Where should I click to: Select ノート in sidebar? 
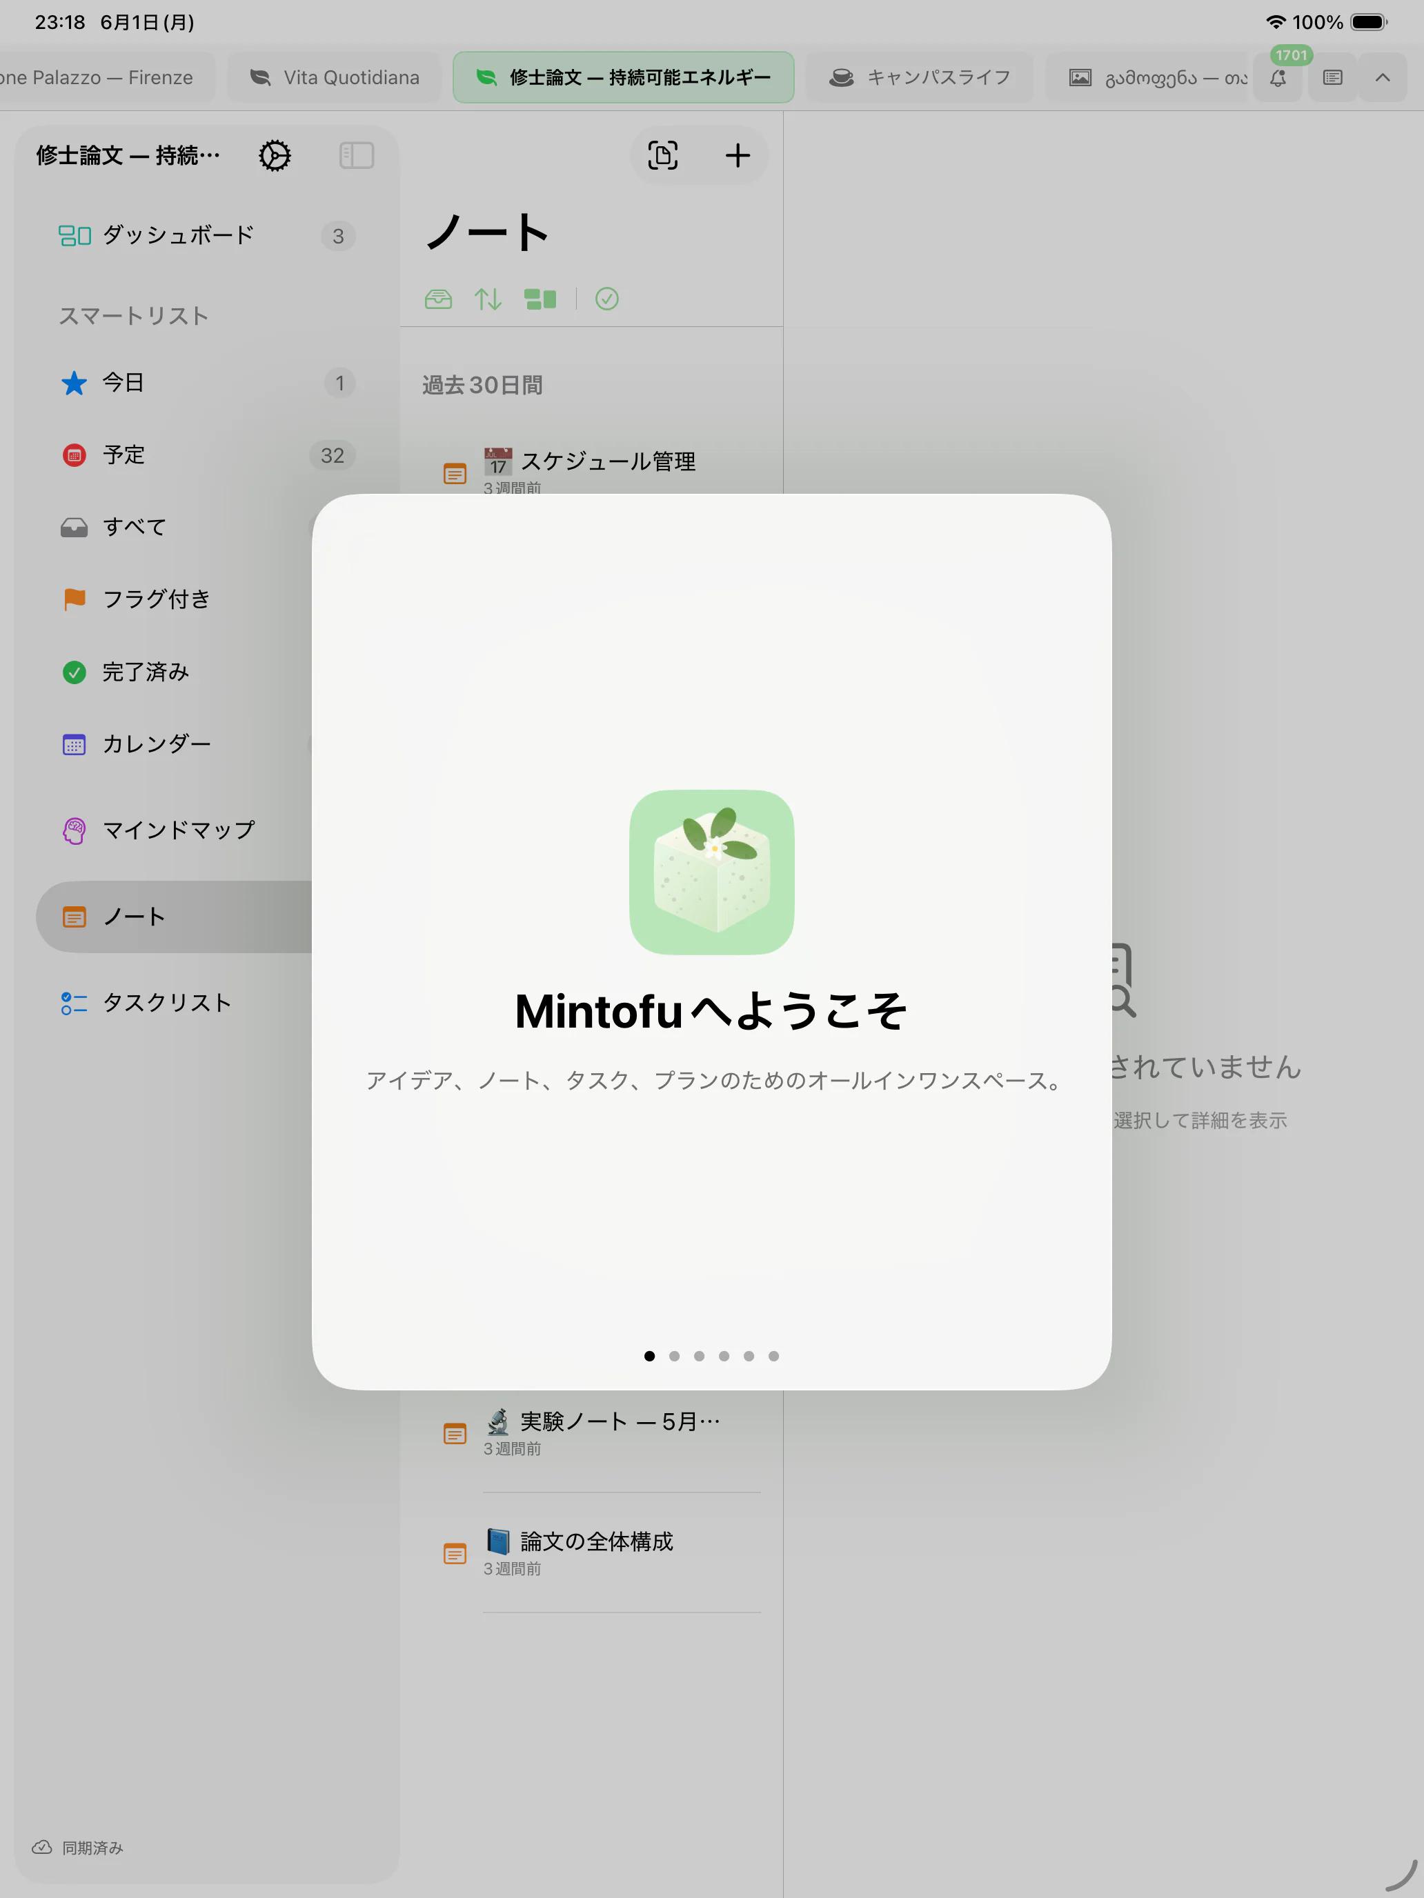pos(175,917)
